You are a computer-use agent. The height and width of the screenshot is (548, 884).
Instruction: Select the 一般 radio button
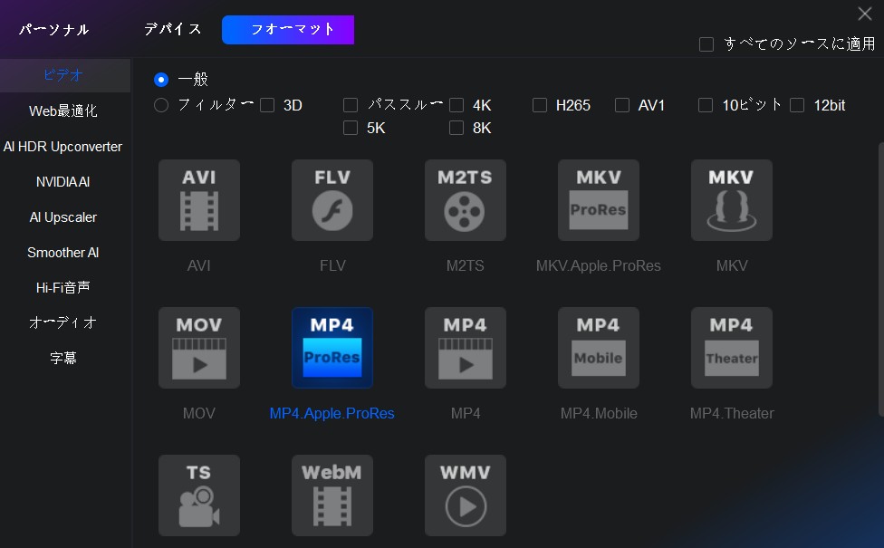point(161,80)
